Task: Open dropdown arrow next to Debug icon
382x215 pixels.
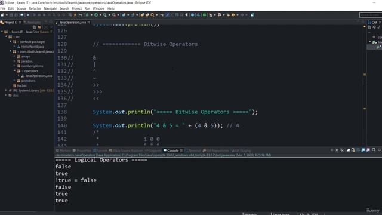Action: click(91, 15)
